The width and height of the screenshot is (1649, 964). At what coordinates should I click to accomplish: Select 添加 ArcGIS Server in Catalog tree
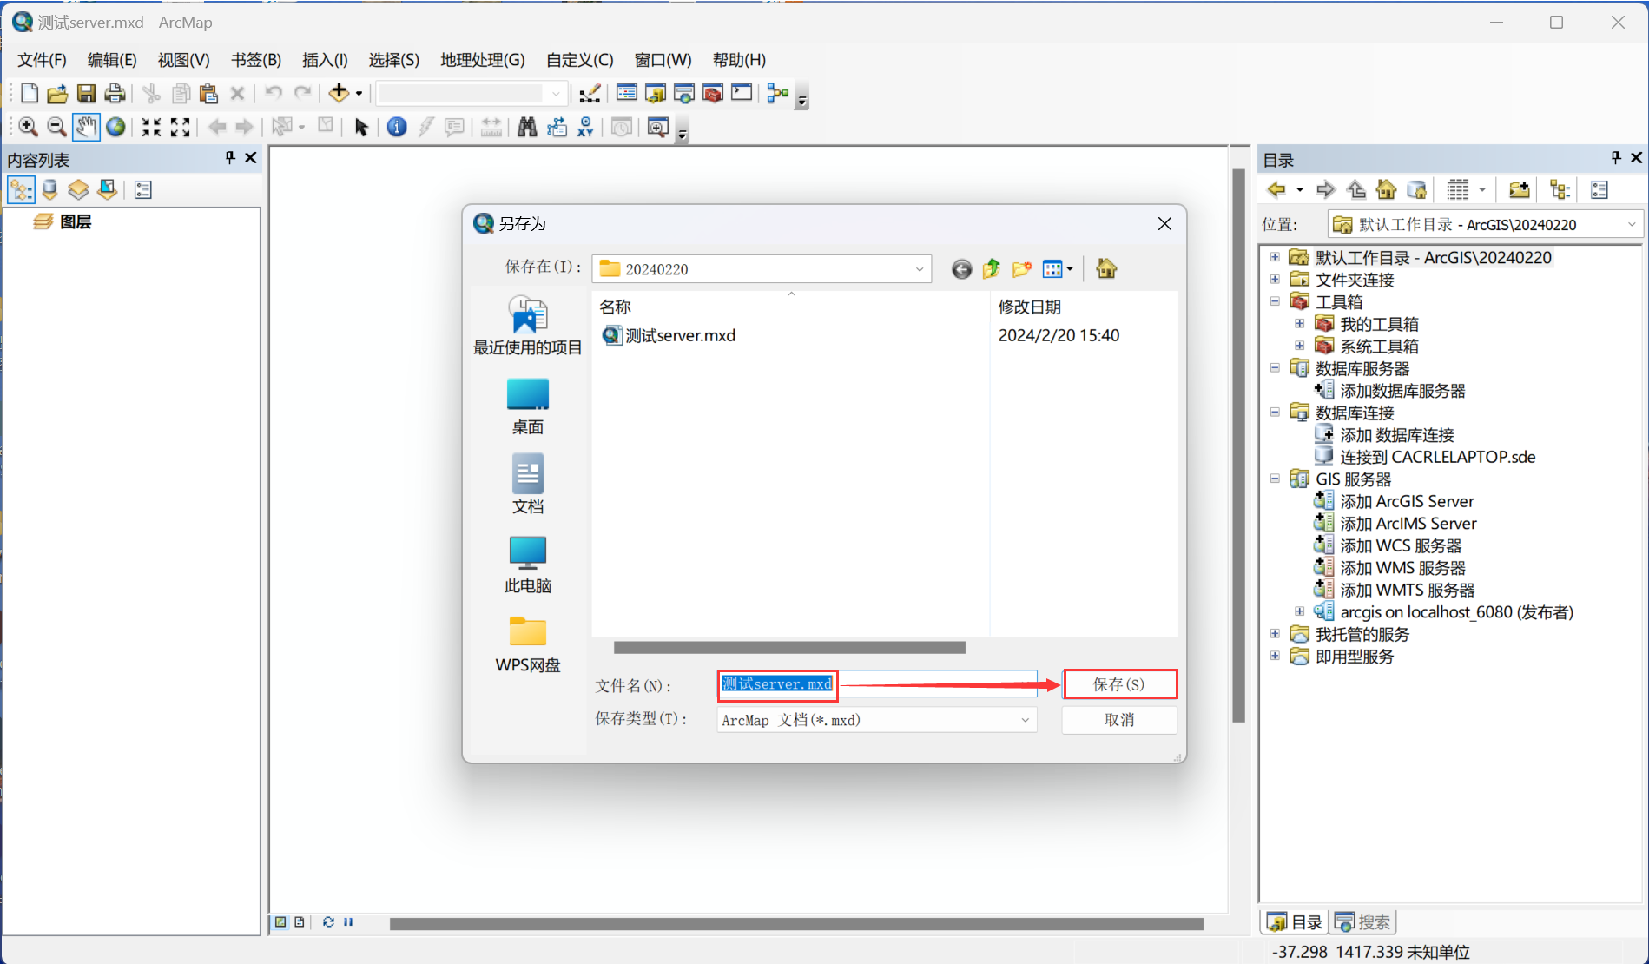[x=1395, y=501]
